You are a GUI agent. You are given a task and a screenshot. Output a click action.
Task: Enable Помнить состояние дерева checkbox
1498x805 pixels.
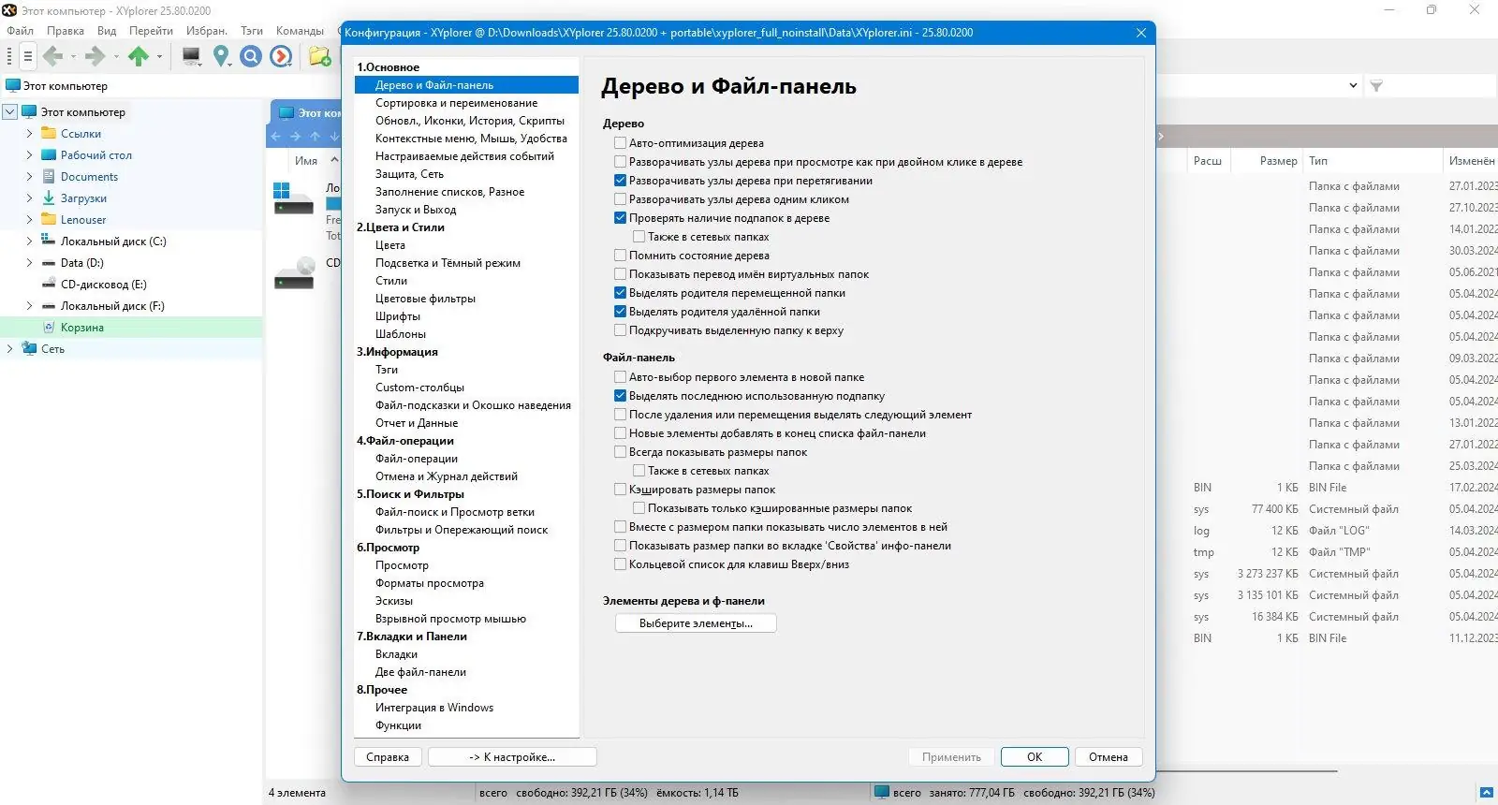[620, 256]
